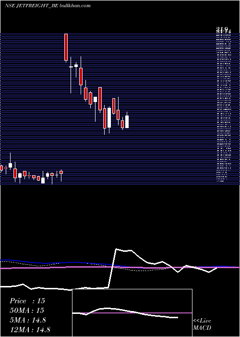Click the tall red candlestick at the chart top
240x337 pixels.
point(66,48)
